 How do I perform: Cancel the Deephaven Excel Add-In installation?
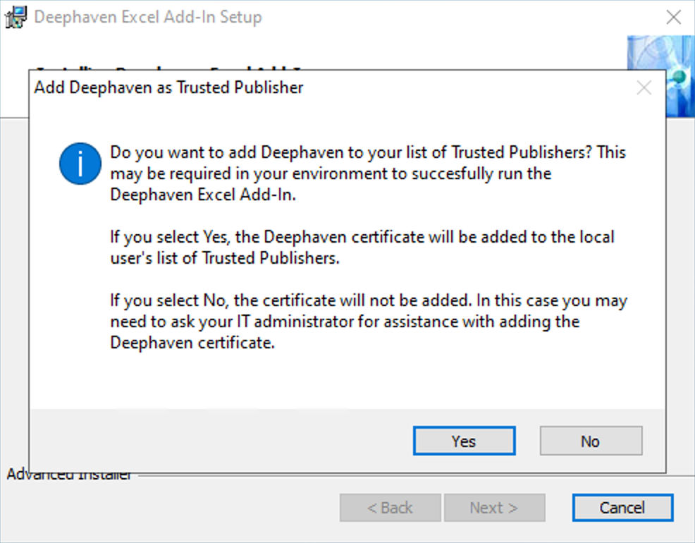coord(622,507)
